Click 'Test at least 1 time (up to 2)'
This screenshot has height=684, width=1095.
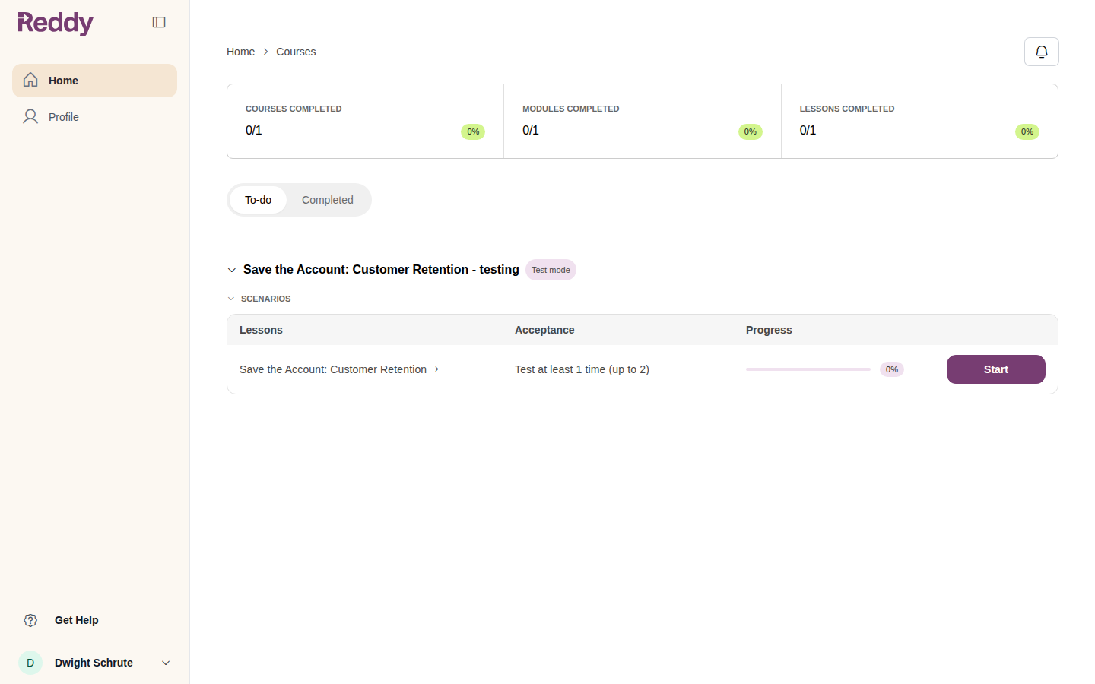pos(582,369)
